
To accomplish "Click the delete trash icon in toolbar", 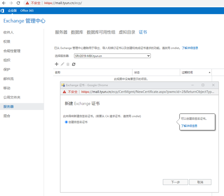I will [x=68, y=64].
